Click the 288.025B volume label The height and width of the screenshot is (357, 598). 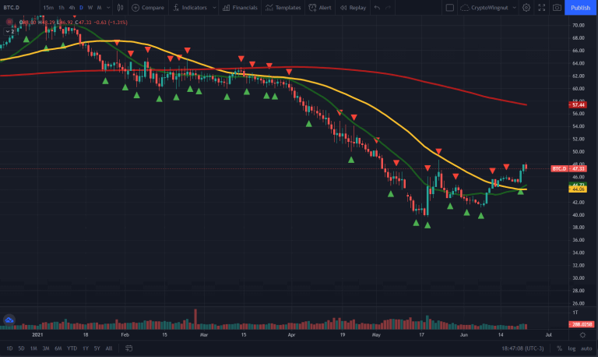(x=581, y=324)
